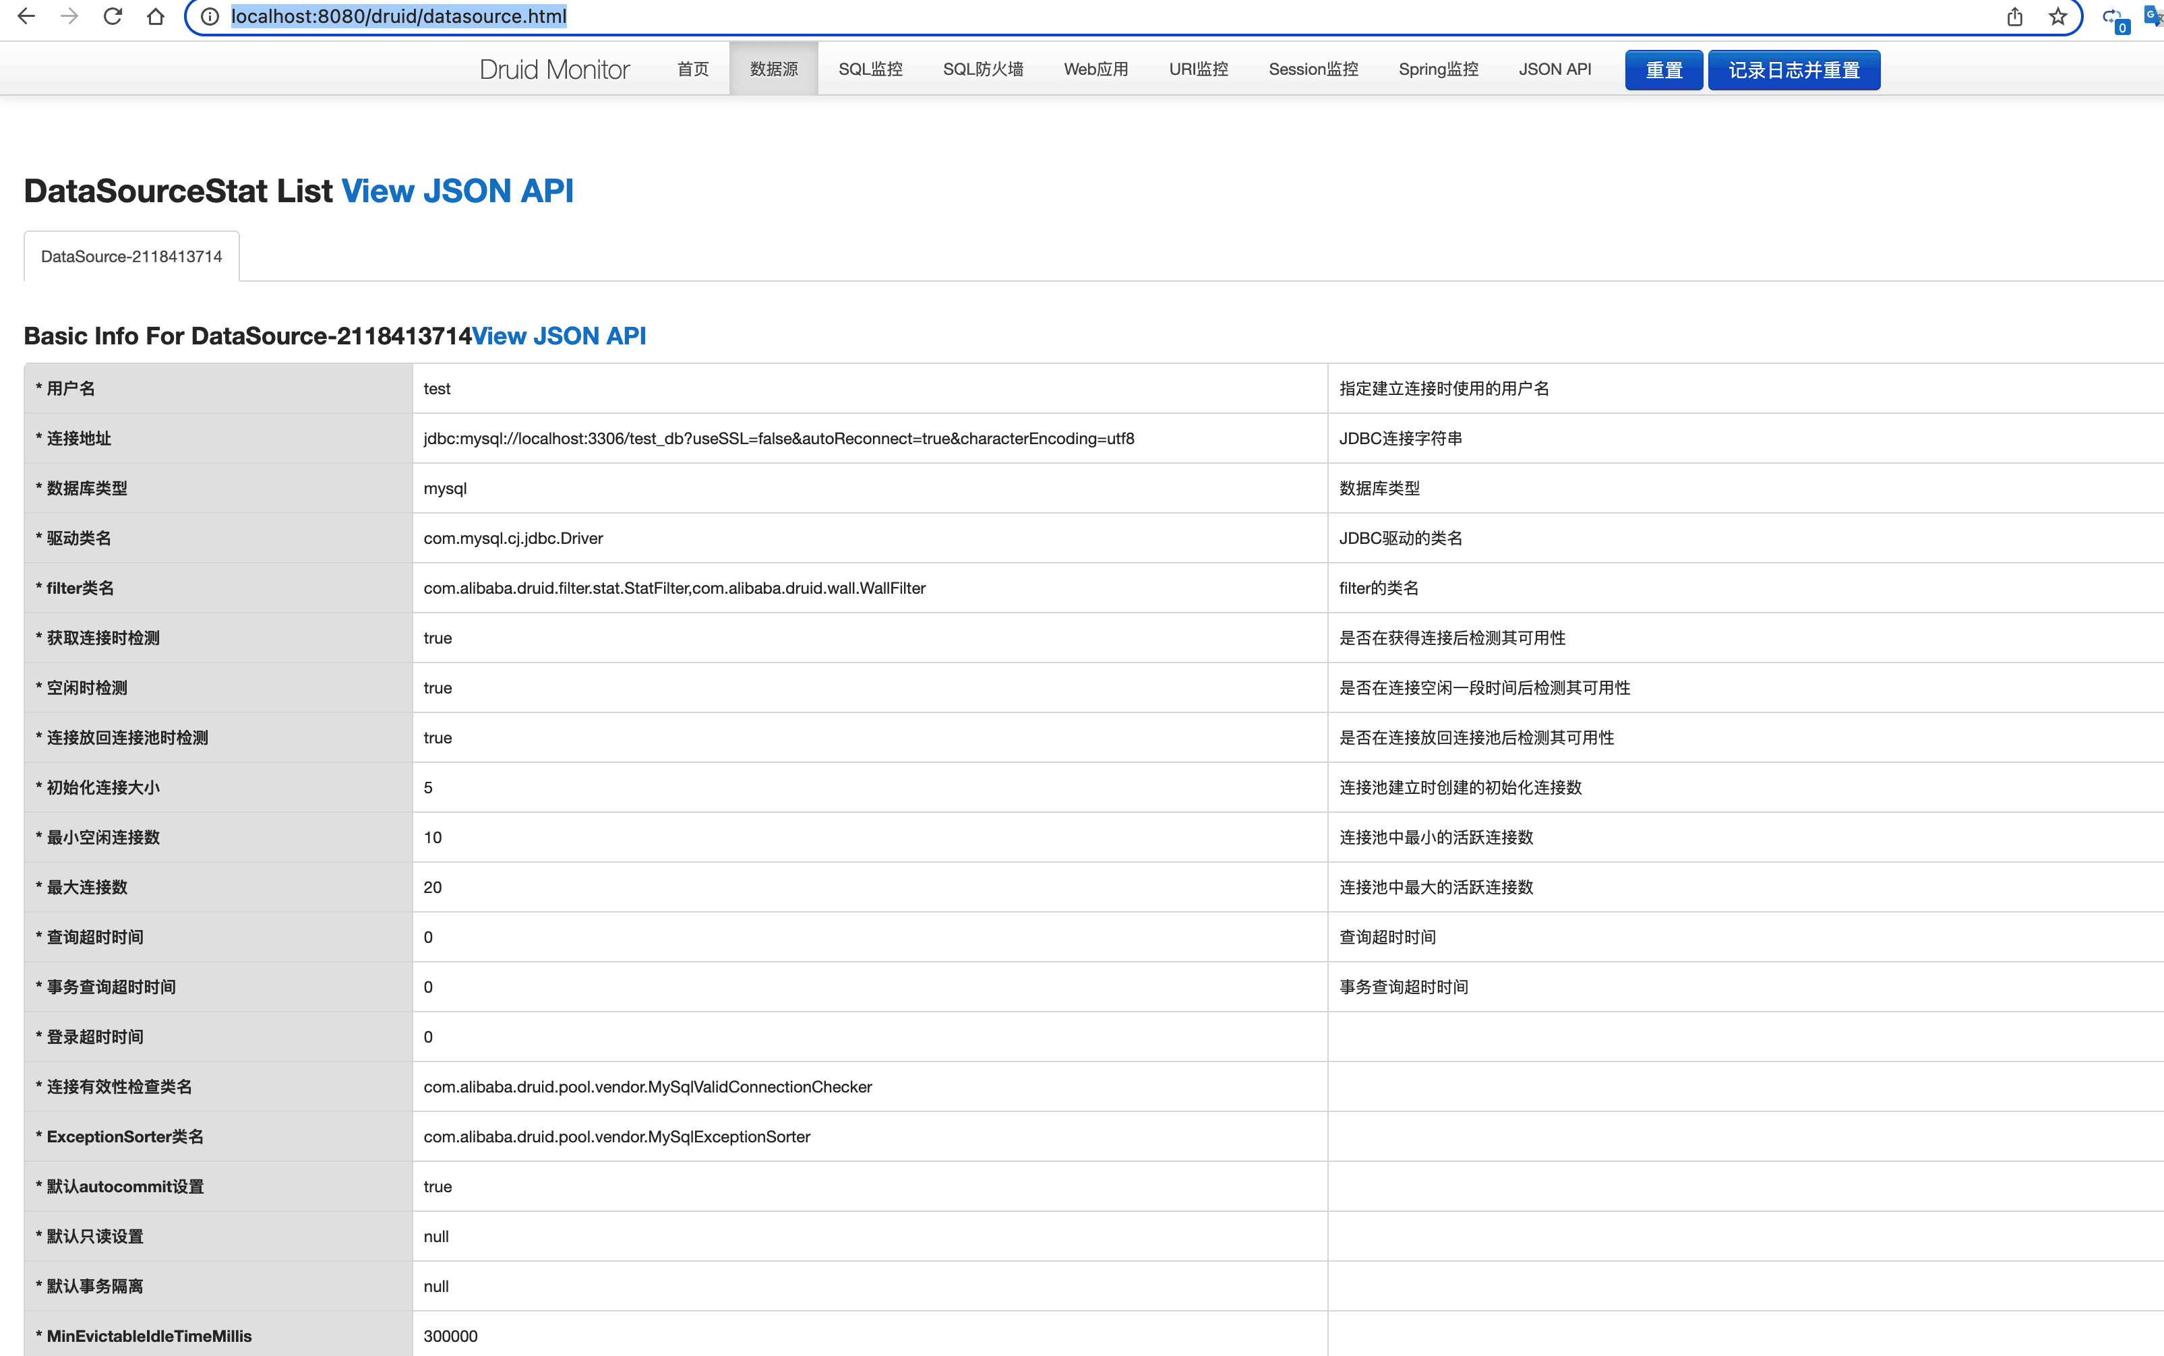
Task: Open the sync extension icon with badge
Action: [x=2114, y=18]
